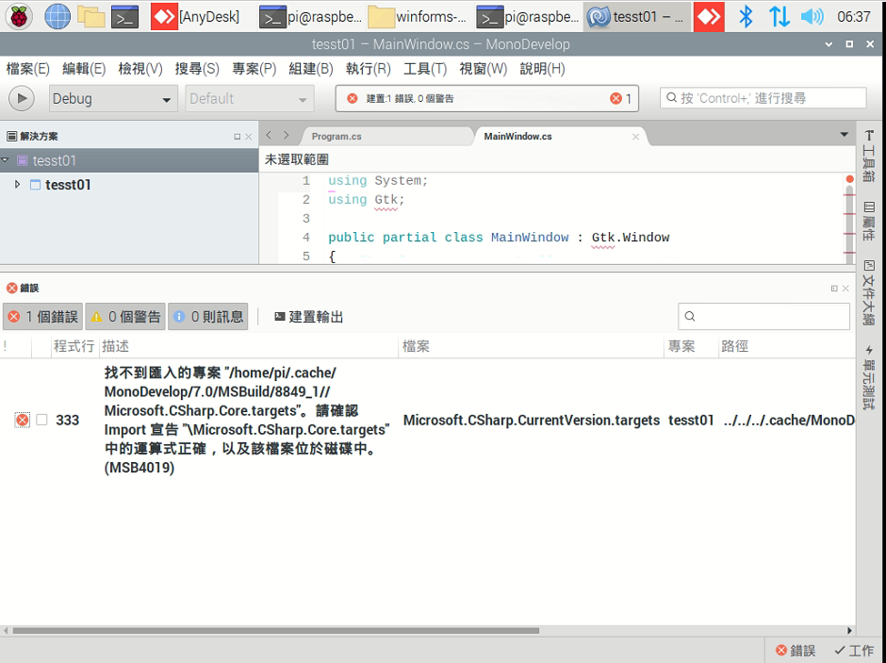Toggle the 0 個警告 warnings filter
The image size is (886, 663).
point(125,317)
